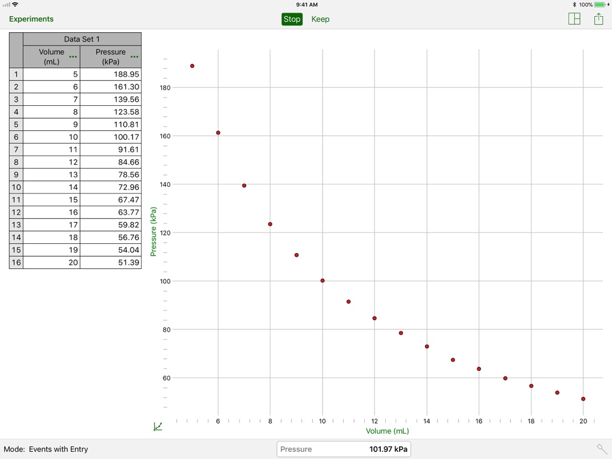
Task: Select pressure cell 72.96
Action: coord(111,187)
